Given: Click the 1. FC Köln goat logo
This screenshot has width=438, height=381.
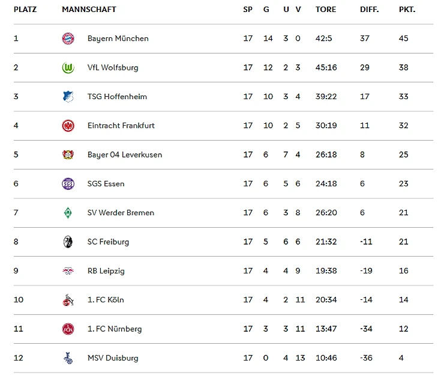Looking at the screenshot, I should (x=68, y=300).
